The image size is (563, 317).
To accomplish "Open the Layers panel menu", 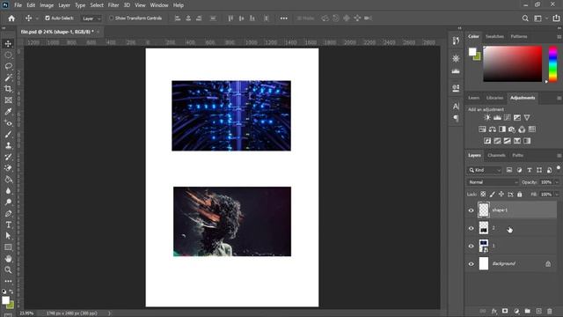I will click(559, 155).
